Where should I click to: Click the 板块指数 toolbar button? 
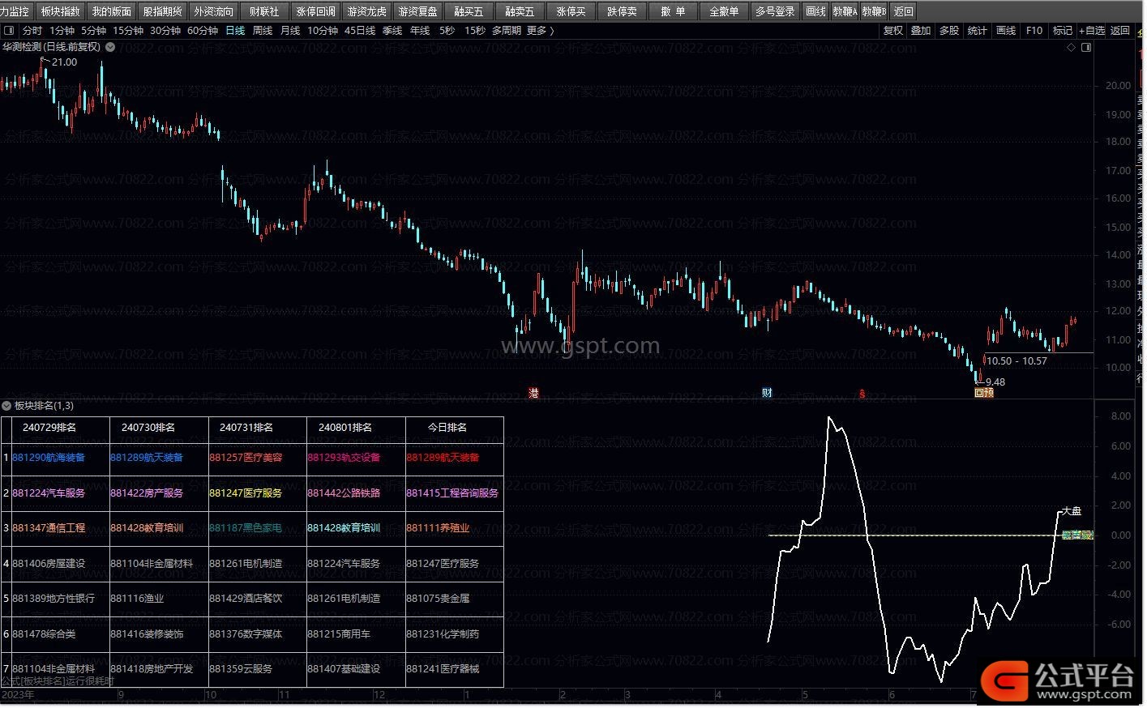click(61, 11)
